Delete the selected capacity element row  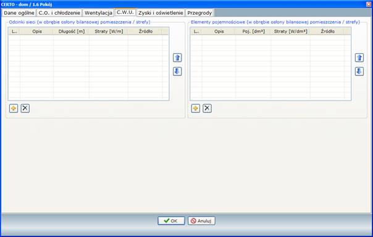[207, 109]
